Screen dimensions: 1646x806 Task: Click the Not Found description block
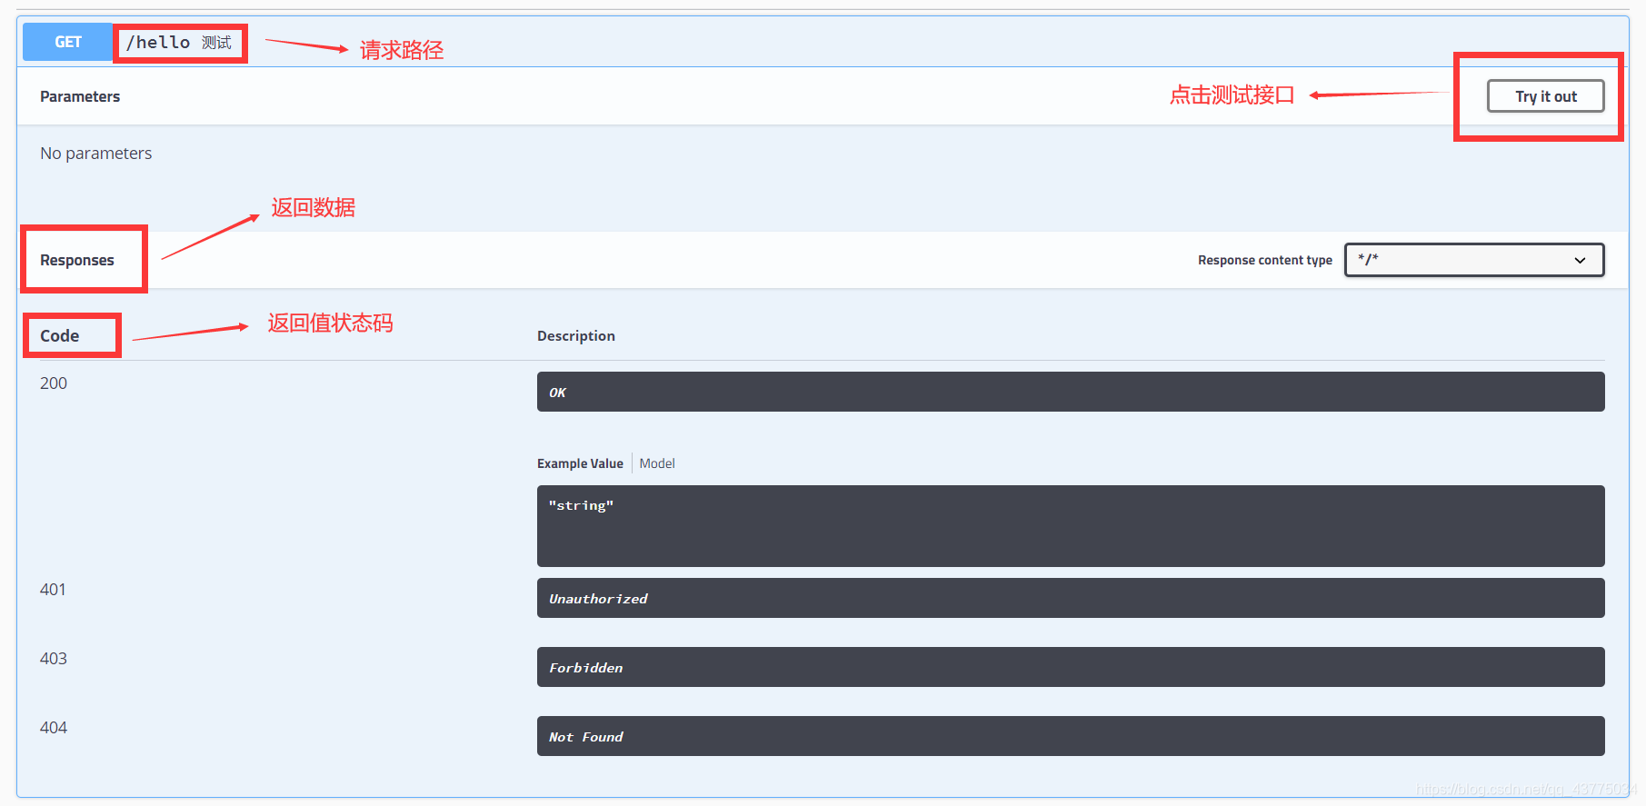[1071, 736]
